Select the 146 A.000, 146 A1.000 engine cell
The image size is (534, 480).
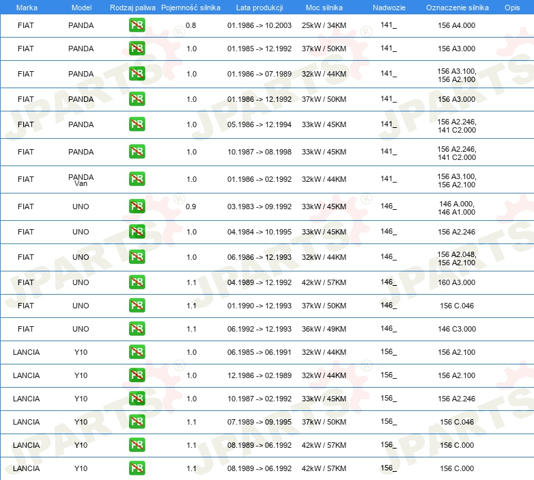click(x=457, y=208)
